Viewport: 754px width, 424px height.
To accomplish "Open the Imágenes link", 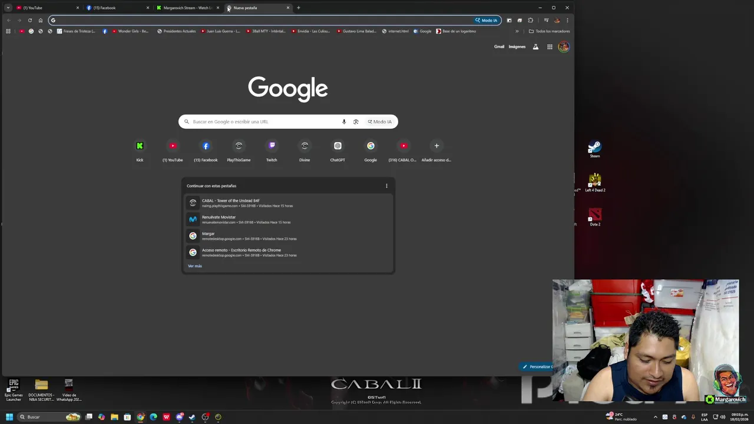I will [x=517, y=47].
